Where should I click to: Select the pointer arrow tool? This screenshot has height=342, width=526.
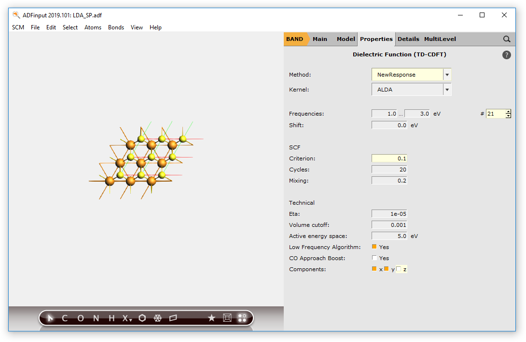50,318
